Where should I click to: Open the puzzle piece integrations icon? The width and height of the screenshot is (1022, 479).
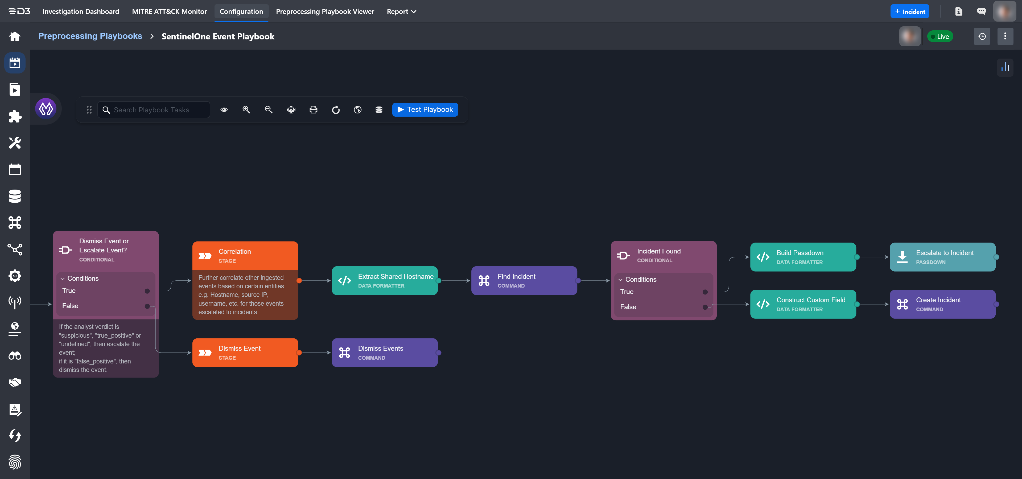pos(15,116)
